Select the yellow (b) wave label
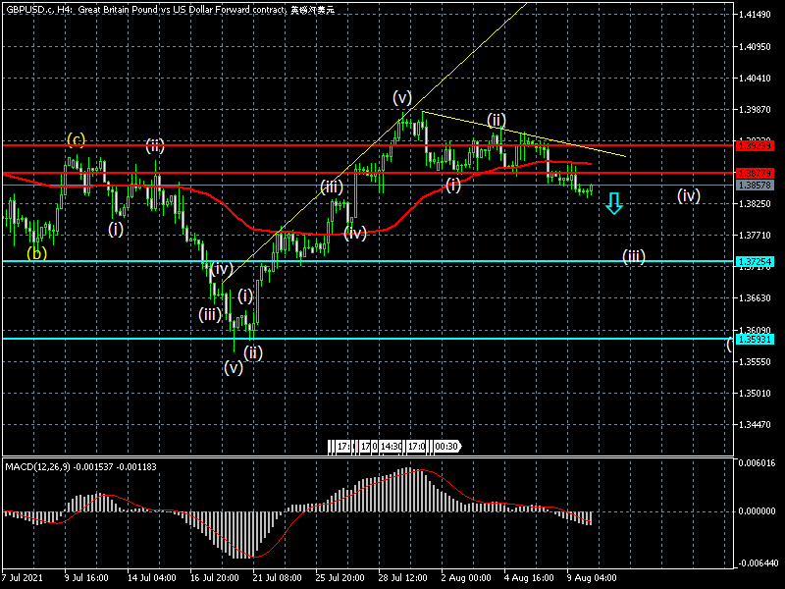The width and height of the screenshot is (785, 589). click(x=36, y=252)
